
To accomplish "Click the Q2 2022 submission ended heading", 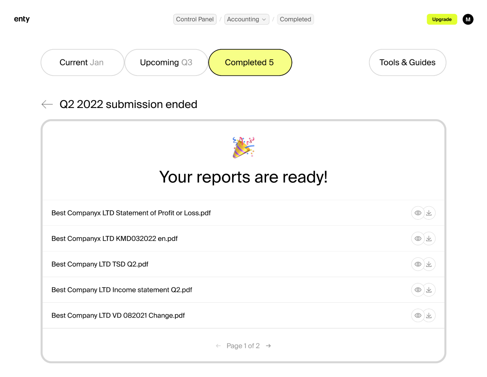I will (128, 104).
